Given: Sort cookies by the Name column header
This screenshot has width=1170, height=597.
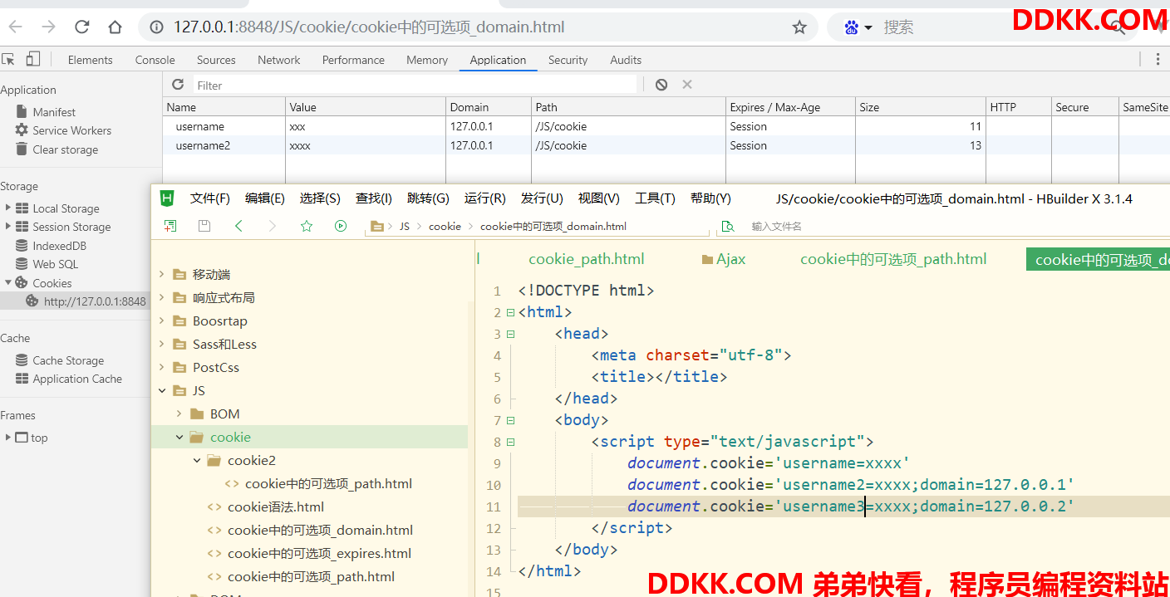Looking at the screenshot, I should [x=224, y=107].
